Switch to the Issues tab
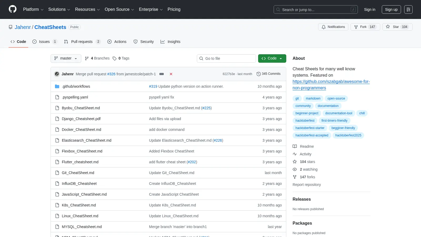Image resolution: width=421 pixels, height=237 pixels. click(x=44, y=42)
